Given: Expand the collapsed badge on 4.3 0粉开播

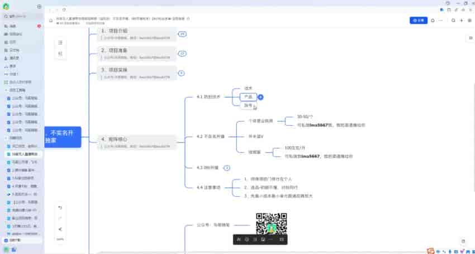Looking at the screenshot, I should click(226, 168).
